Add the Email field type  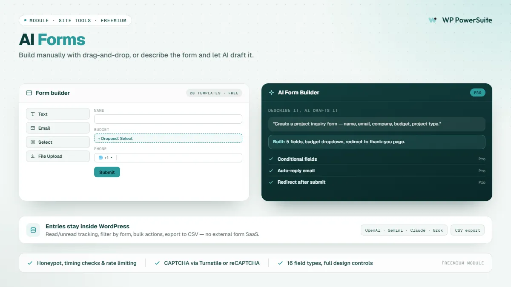[58, 128]
